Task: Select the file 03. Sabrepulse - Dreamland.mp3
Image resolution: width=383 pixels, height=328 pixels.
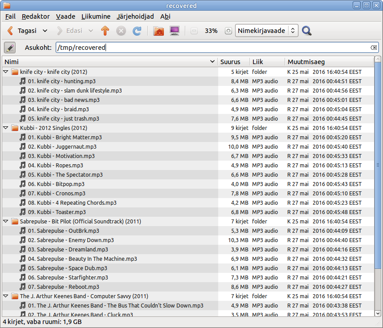Action: click(188, 249)
